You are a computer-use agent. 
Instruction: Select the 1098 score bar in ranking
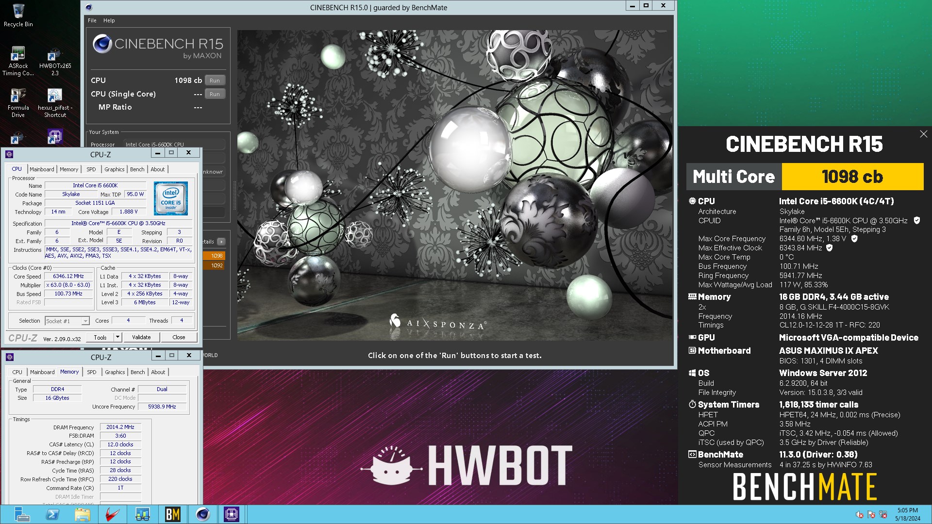click(x=214, y=256)
